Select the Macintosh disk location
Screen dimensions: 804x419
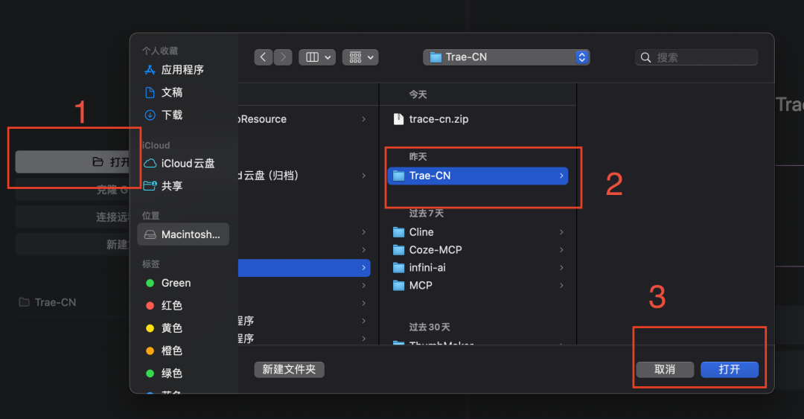[x=183, y=234]
